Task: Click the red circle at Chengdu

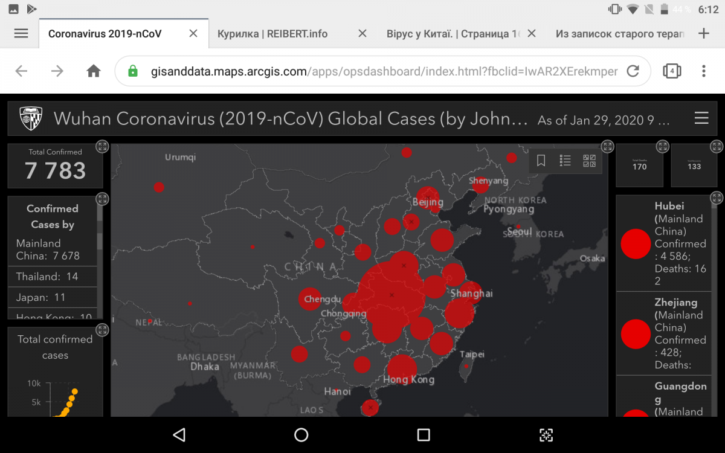Action: pos(310,299)
